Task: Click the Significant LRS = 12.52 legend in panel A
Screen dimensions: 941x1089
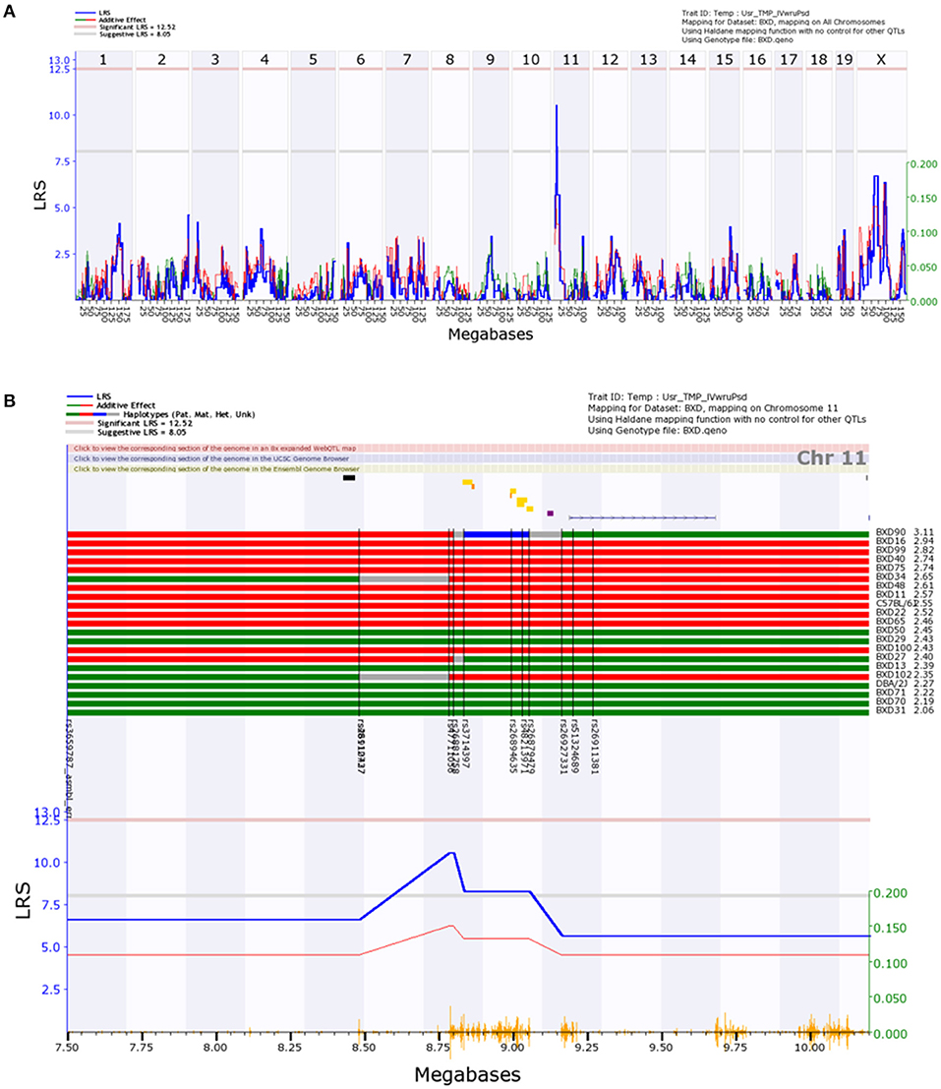Action: [137, 28]
